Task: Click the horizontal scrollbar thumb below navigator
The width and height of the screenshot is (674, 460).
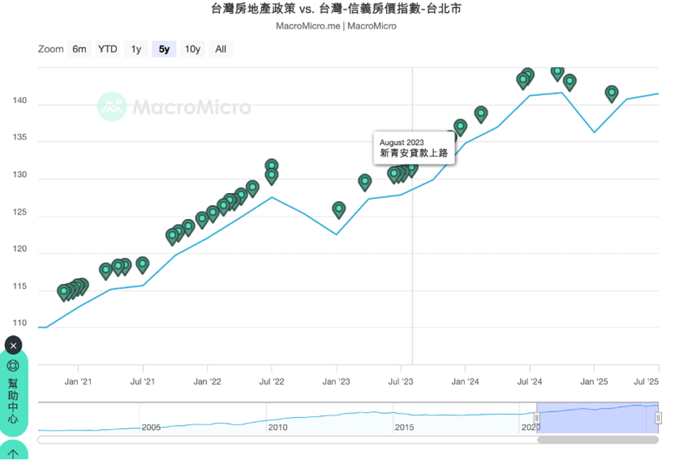Action: pos(597,439)
